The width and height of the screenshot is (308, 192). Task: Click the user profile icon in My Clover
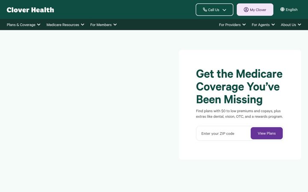246,9
